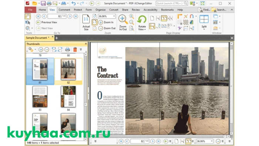
Task: Click the Zoom Out button
Action: point(107,28)
